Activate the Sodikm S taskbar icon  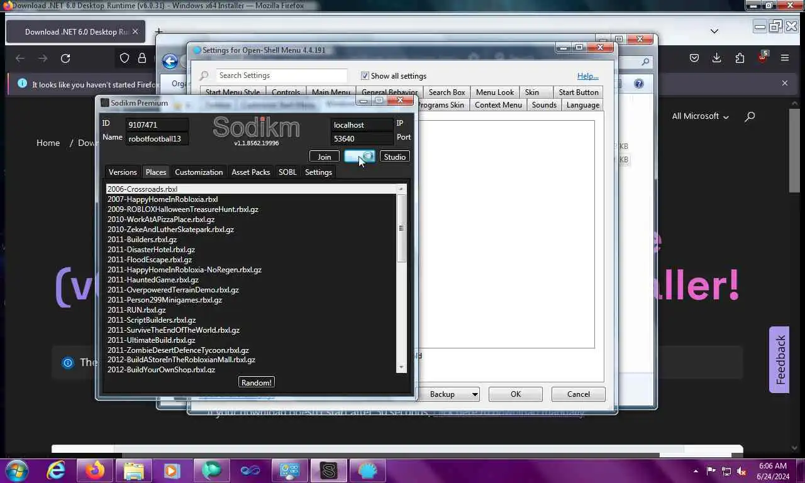328,470
